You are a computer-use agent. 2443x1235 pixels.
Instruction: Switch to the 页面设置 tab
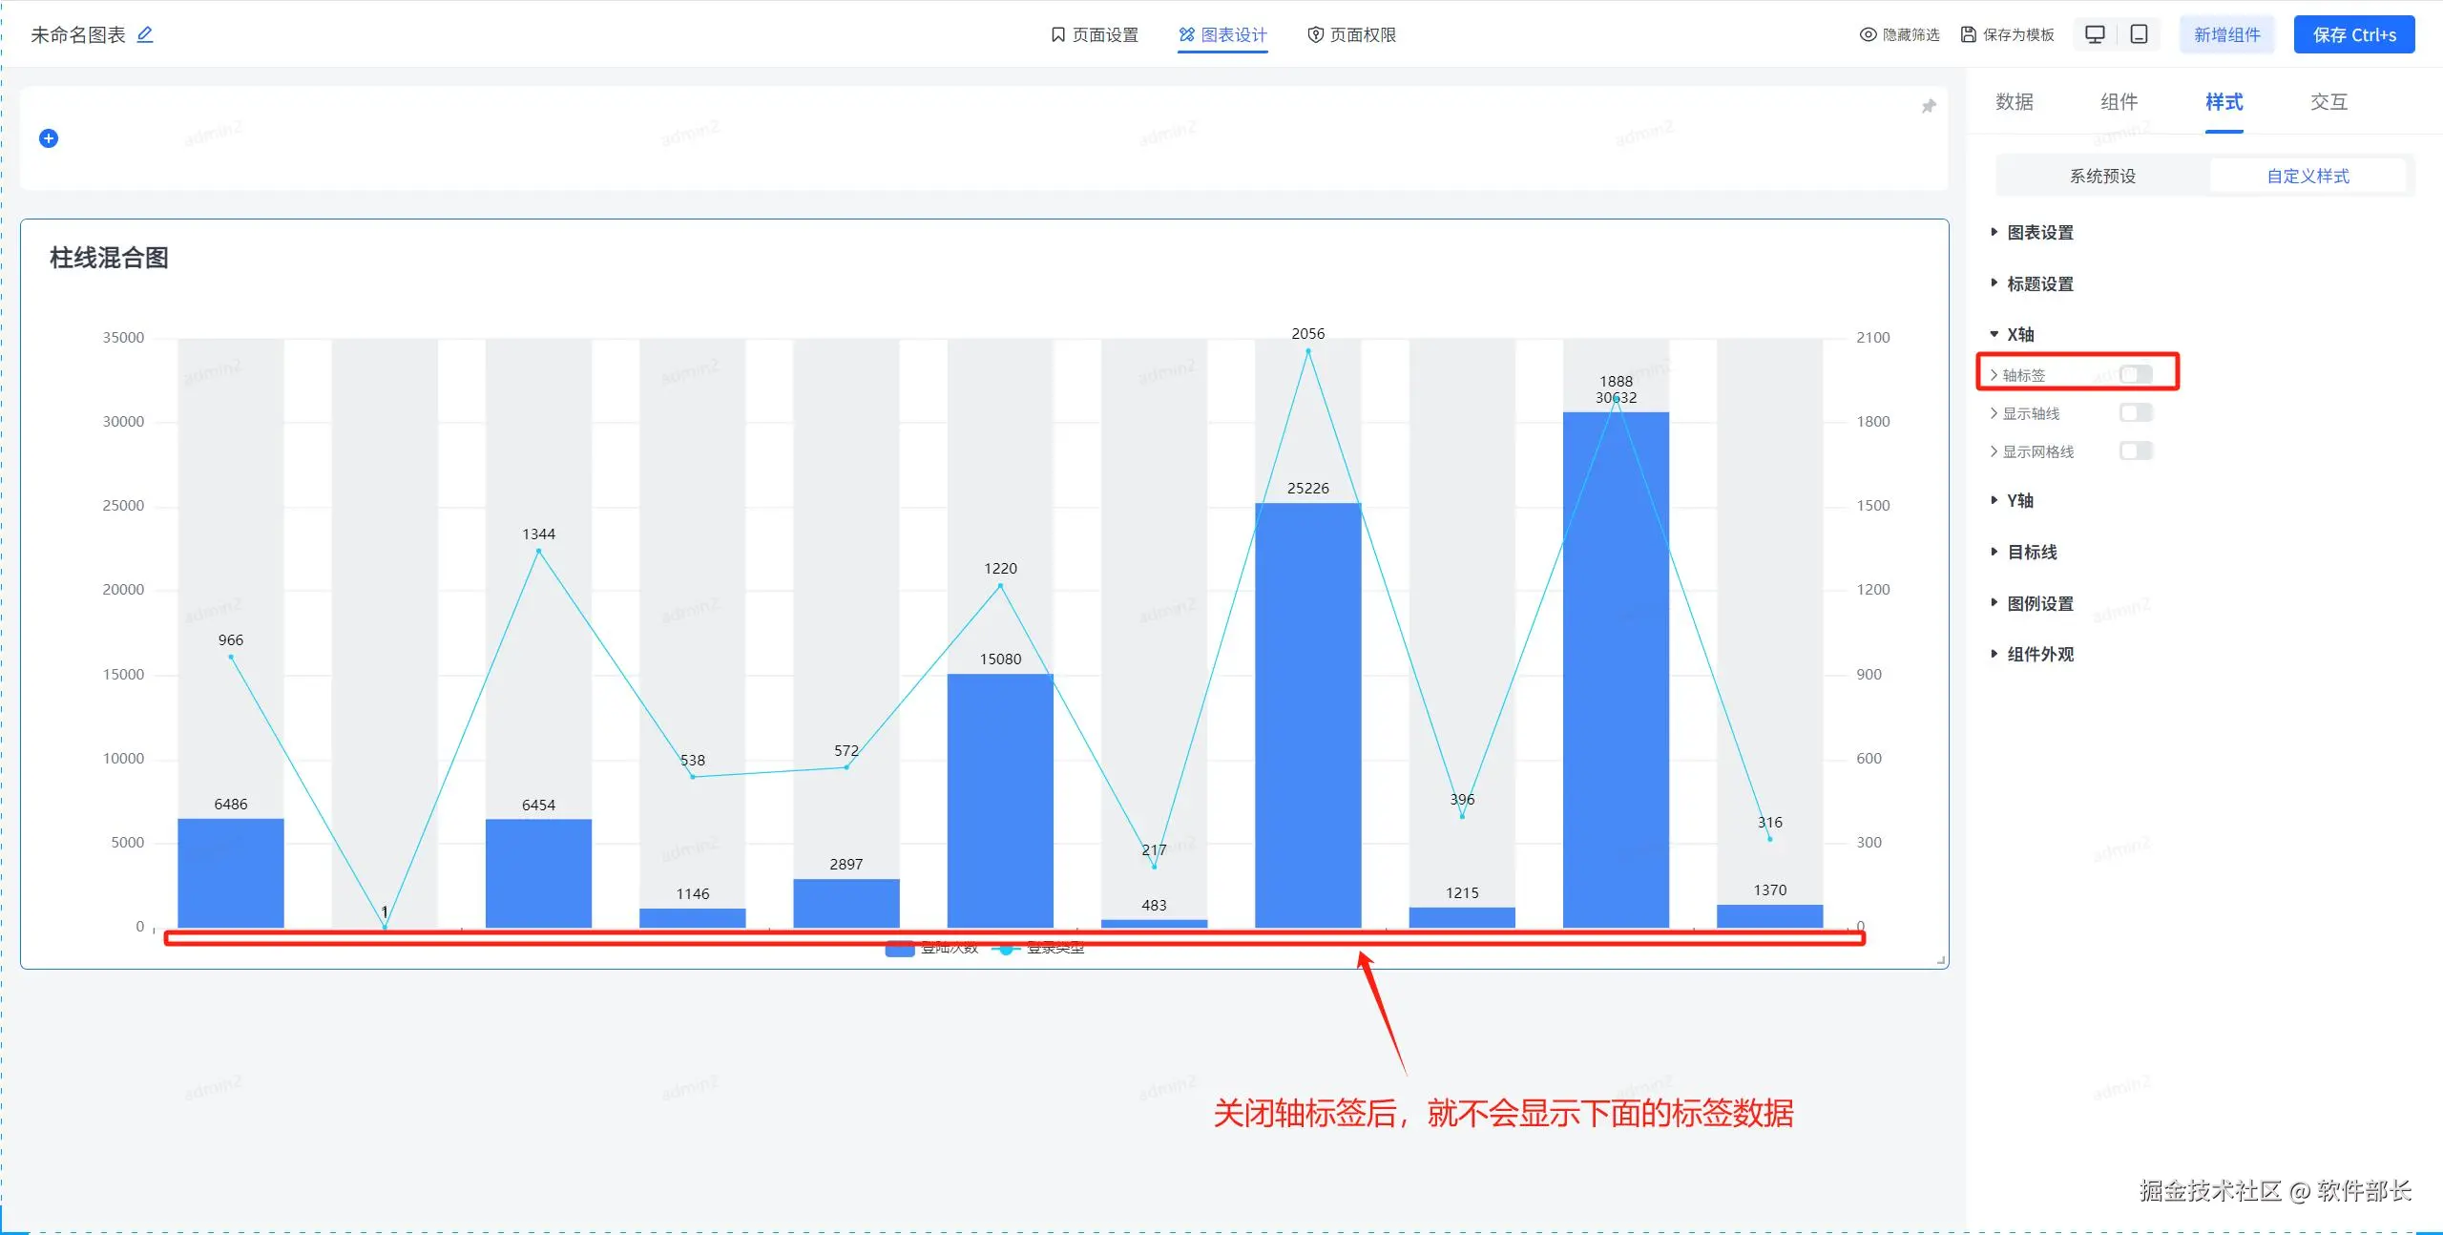(1095, 35)
